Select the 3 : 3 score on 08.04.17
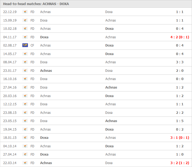Image resolution: width=192 pixels, height=167 pixels. (180, 62)
